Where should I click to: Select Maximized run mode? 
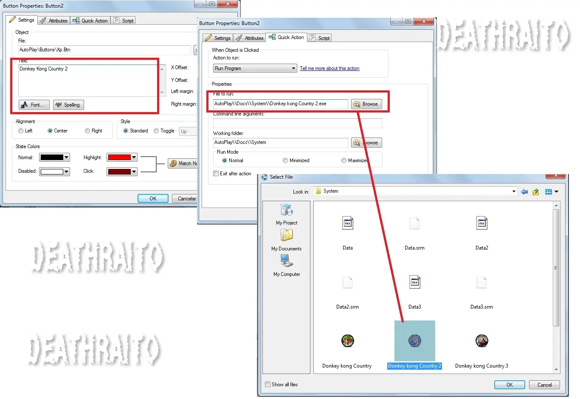tap(344, 160)
